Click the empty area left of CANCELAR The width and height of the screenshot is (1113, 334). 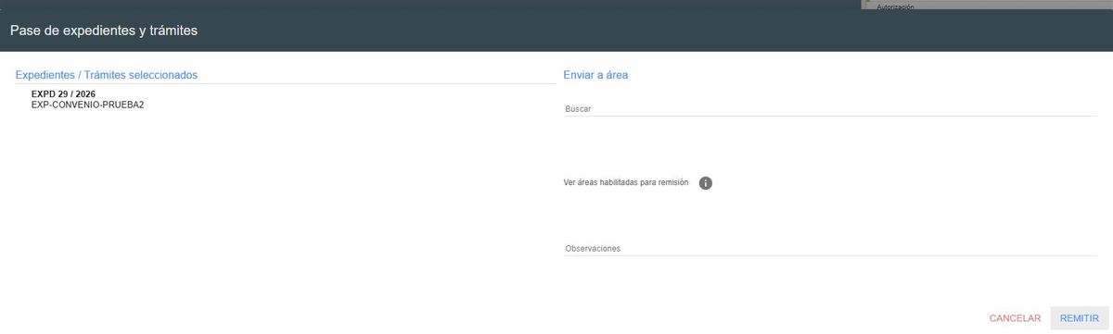[x=742, y=318]
